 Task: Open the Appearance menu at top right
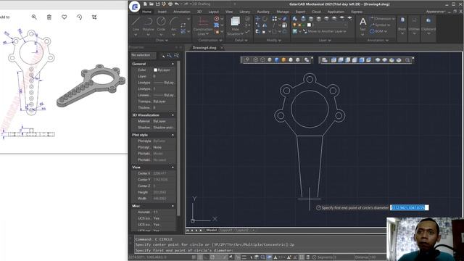click(435, 12)
